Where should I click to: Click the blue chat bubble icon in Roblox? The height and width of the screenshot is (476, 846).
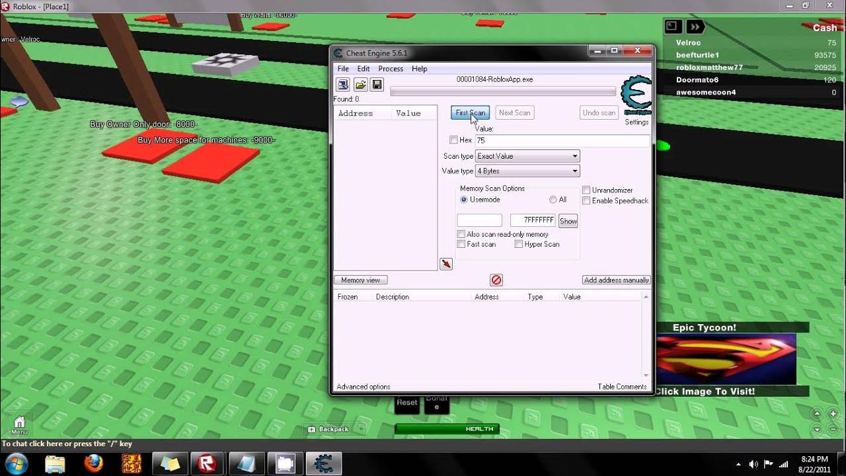click(x=19, y=102)
